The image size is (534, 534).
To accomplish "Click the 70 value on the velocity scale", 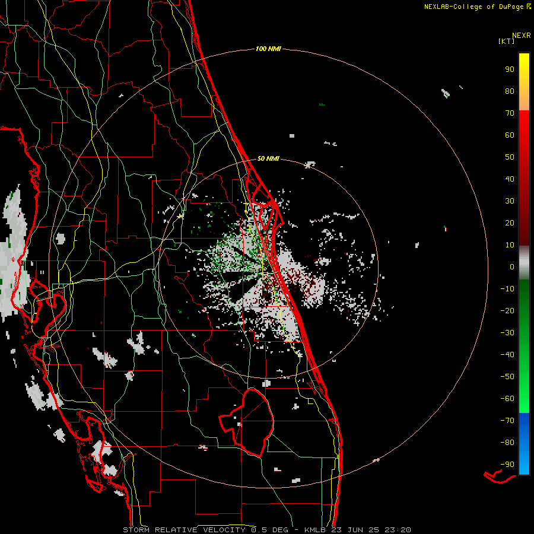I will tap(510, 113).
